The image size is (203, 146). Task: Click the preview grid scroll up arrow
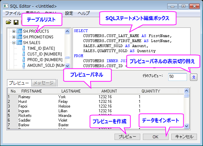[x=186, y=91]
